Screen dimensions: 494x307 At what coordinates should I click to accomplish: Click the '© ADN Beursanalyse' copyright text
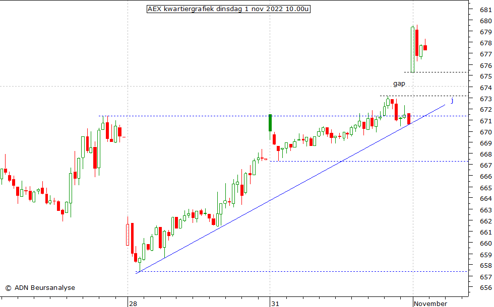point(40,287)
